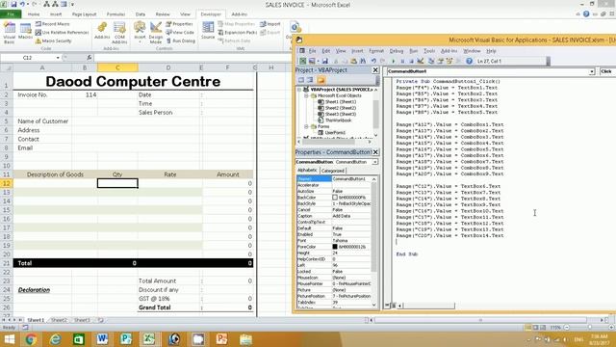The image size is (616, 347).
Task: Click Run Dialog in Controls group
Action: tap(180, 40)
